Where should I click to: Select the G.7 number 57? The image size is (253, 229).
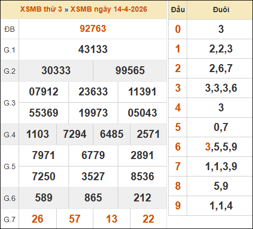coord(75,219)
